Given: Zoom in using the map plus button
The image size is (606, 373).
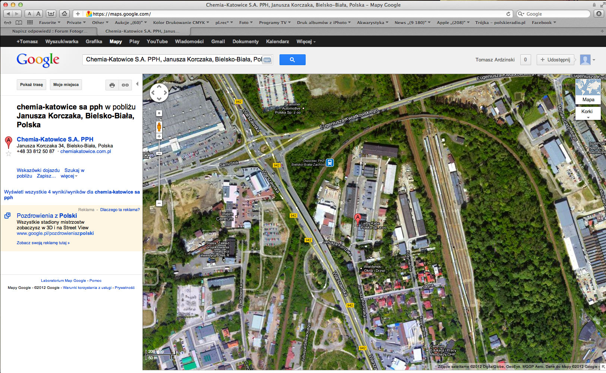Looking at the screenshot, I should 159,137.
